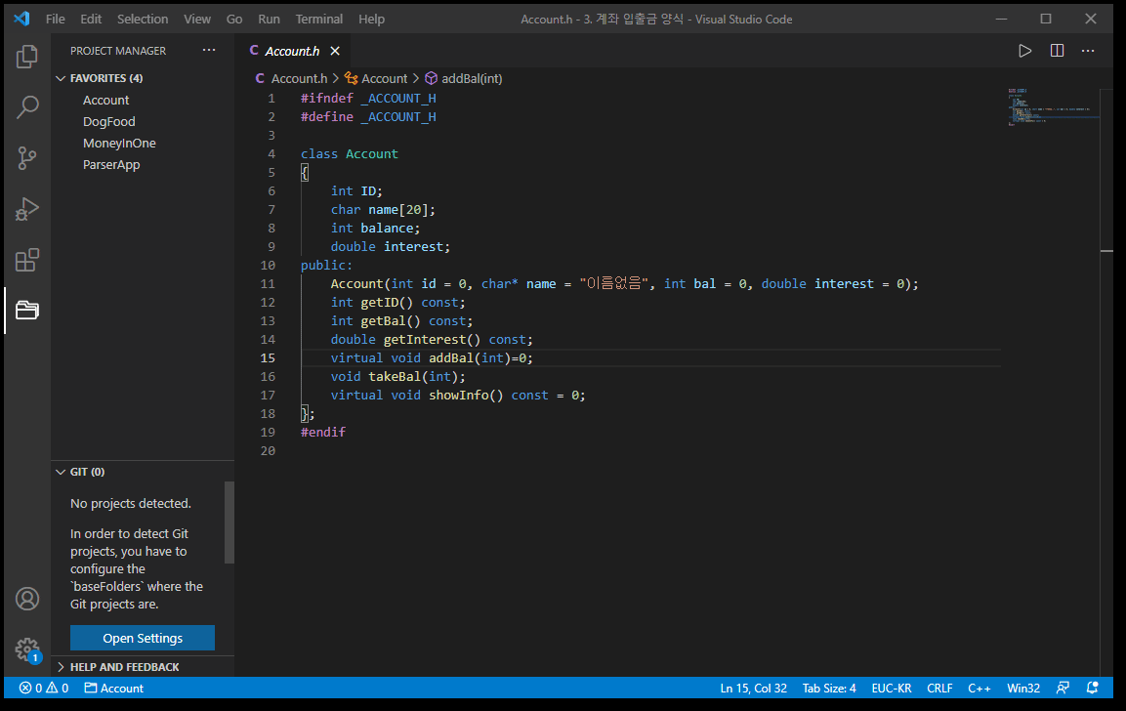Change the CRLF end of line sequence

939,688
